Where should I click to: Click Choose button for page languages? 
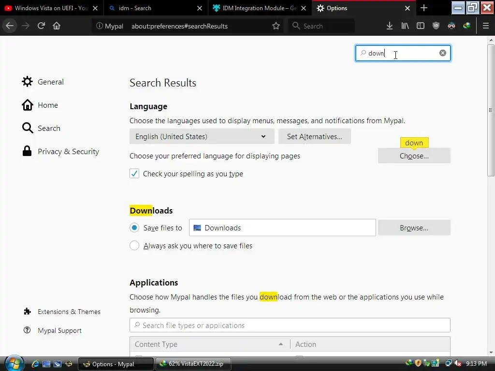pyautogui.click(x=414, y=156)
